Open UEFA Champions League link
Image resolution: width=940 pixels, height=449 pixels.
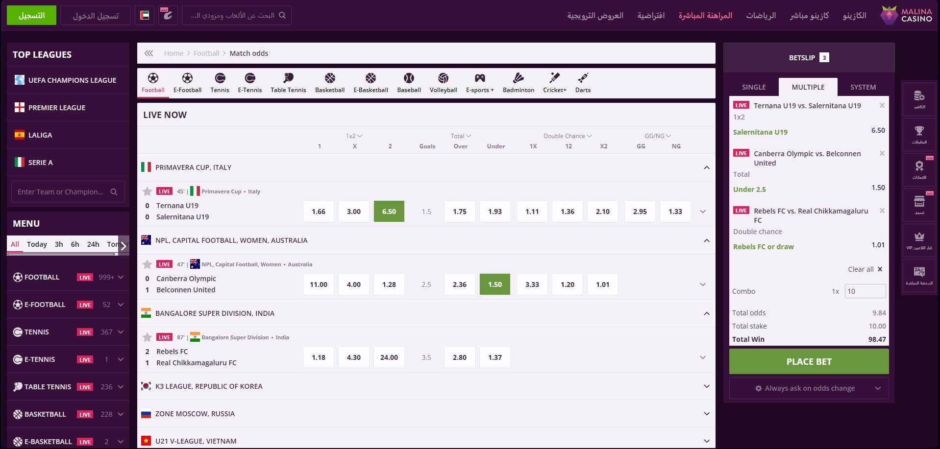[68, 80]
